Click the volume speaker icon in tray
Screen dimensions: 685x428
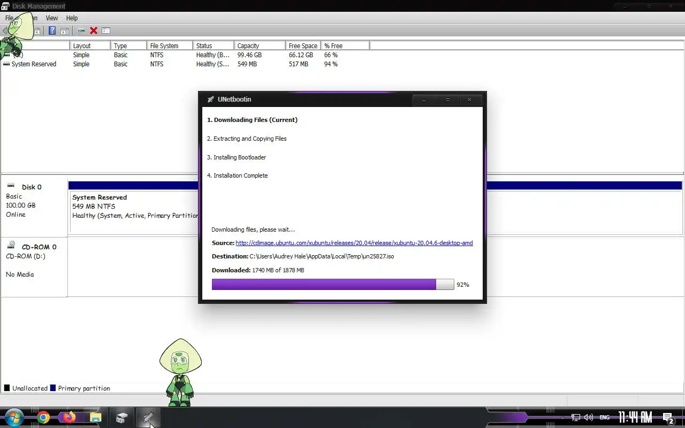589,417
